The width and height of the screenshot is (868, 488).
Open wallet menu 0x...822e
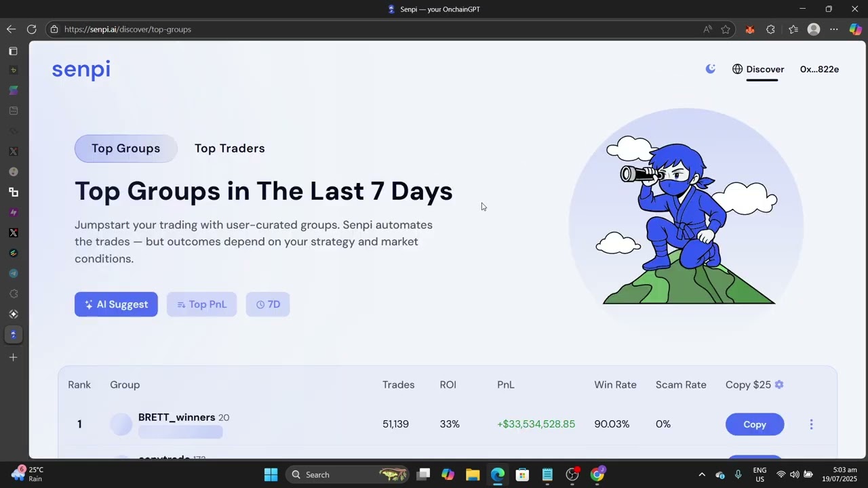tap(819, 69)
